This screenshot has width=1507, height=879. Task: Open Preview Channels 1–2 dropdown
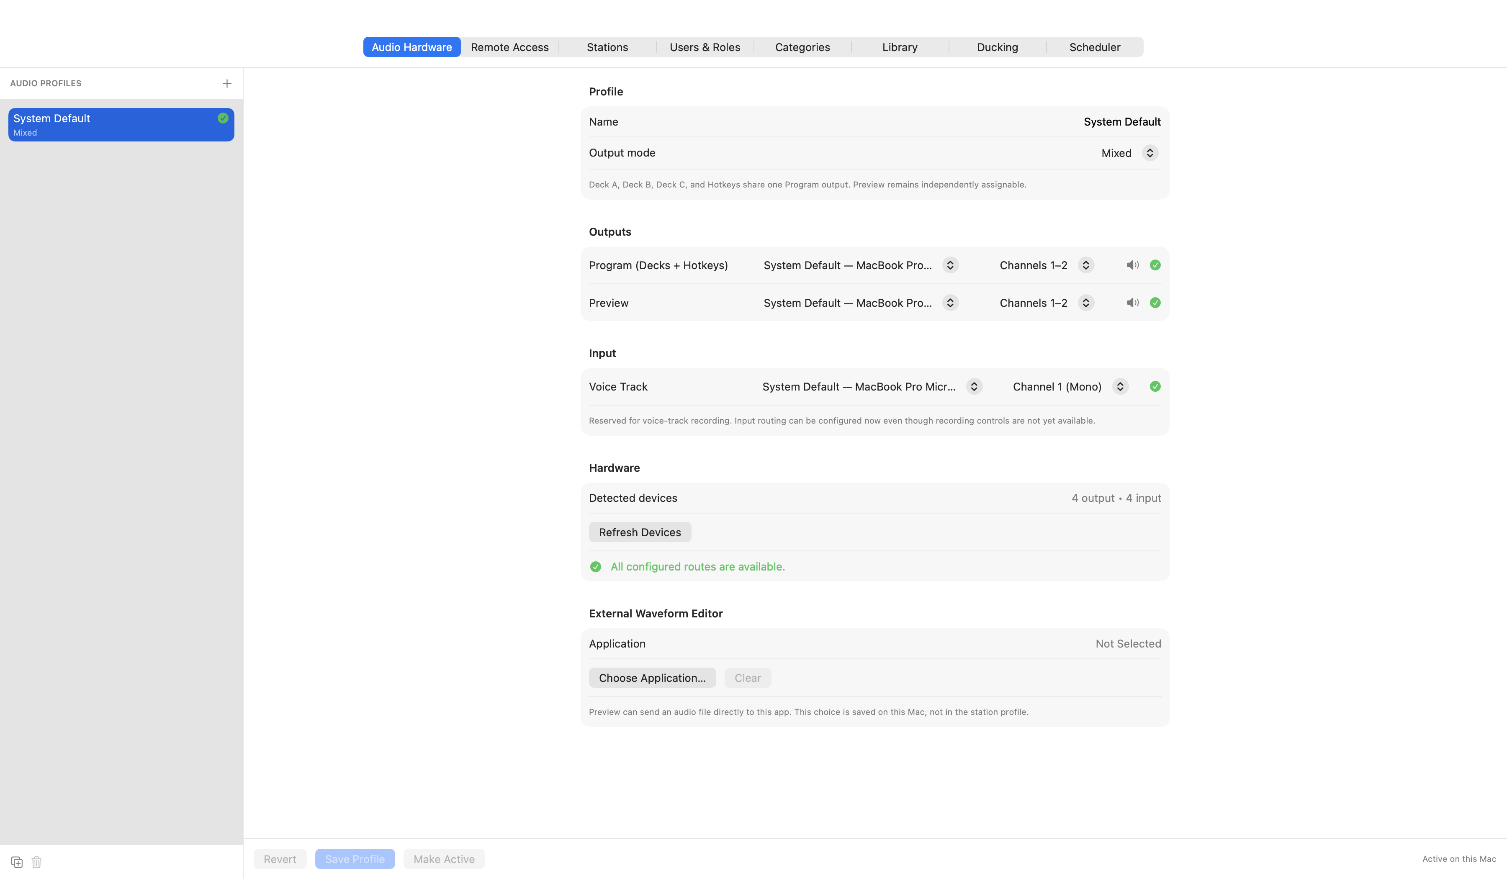[1047, 303]
